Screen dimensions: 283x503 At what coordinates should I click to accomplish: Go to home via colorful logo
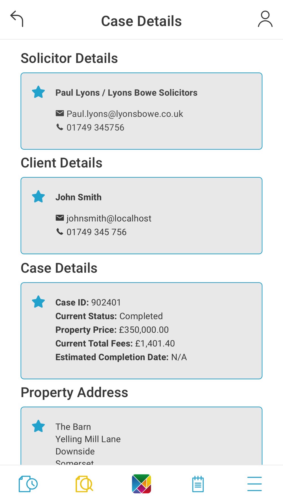pyautogui.click(x=141, y=484)
